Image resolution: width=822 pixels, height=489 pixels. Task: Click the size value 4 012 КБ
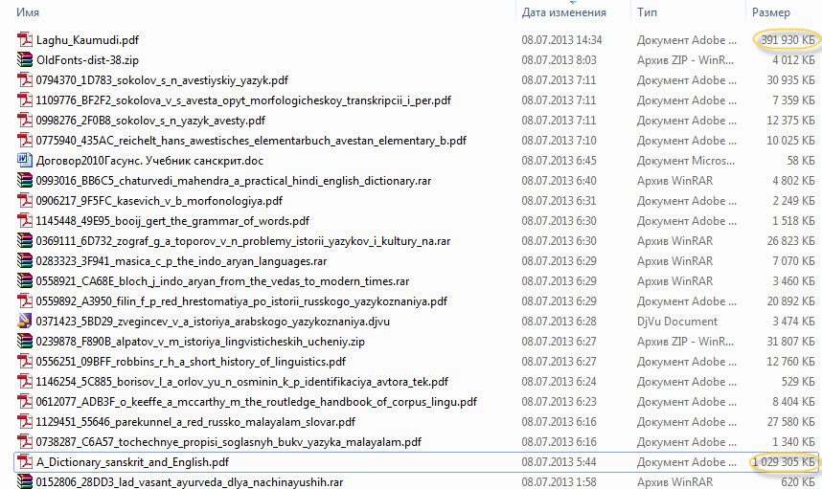click(x=793, y=60)
